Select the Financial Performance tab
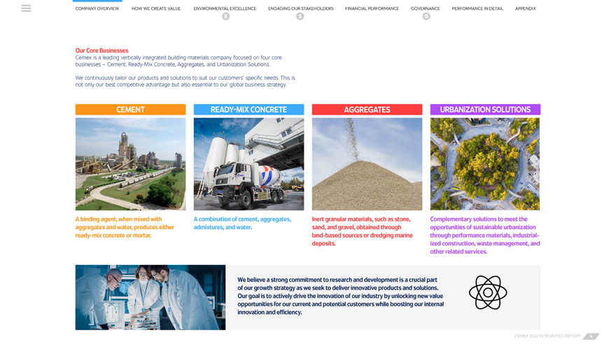The width and height of the screenshot is (616, 346). coord(372,8)
